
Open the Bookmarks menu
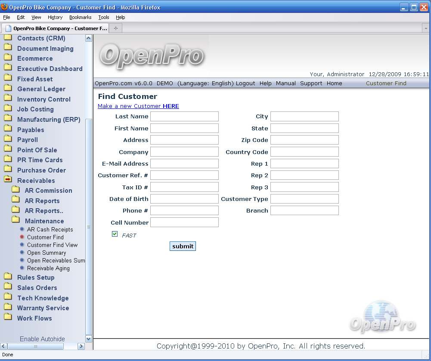tap(80, 17)
